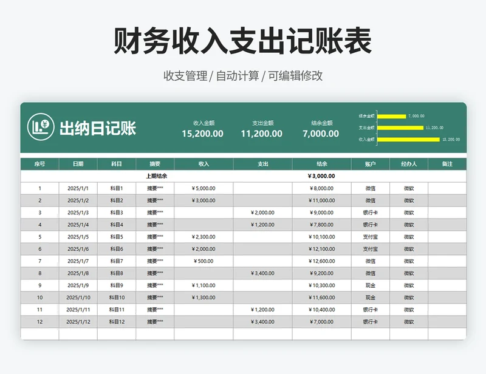Image resolution: width=486 pixels, height=374 pixels.
Task: Select the 科目 column header
Action: pyautogui.click(x=117, y=164)
